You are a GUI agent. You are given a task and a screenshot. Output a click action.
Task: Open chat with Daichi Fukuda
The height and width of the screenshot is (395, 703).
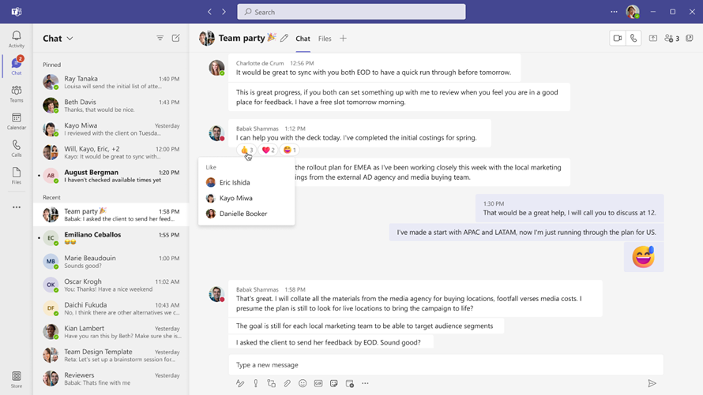(x=111, y=308)
